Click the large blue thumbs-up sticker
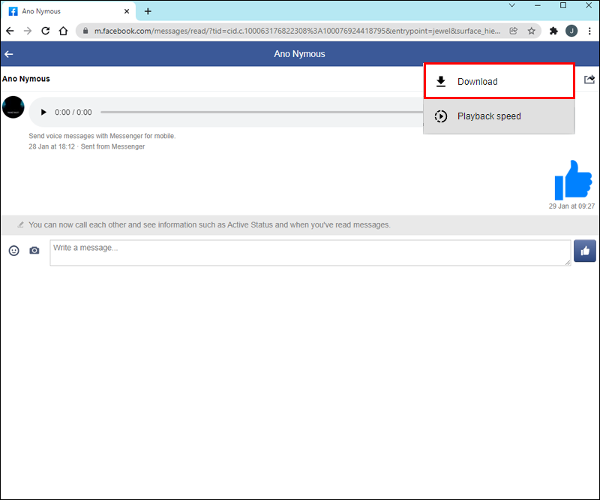The height and width of the screenshot is (500, 600). point(574,180)
